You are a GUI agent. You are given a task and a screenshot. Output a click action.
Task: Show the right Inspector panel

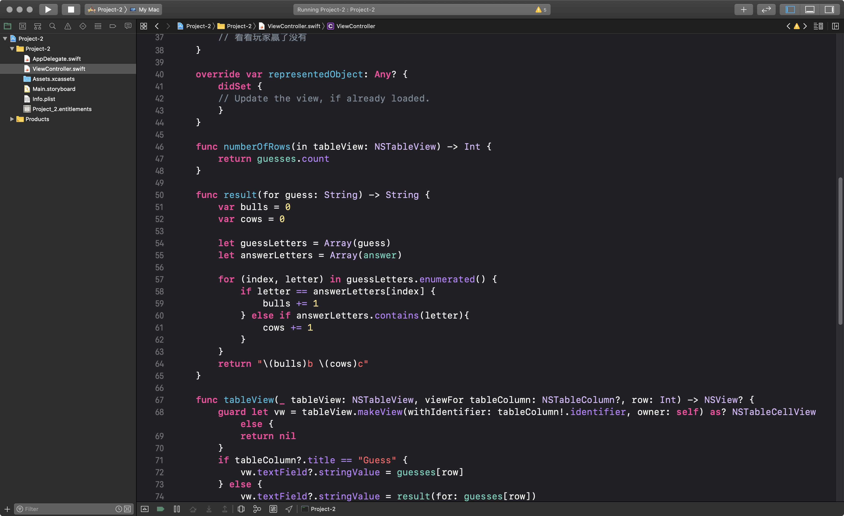click(829, 10)
